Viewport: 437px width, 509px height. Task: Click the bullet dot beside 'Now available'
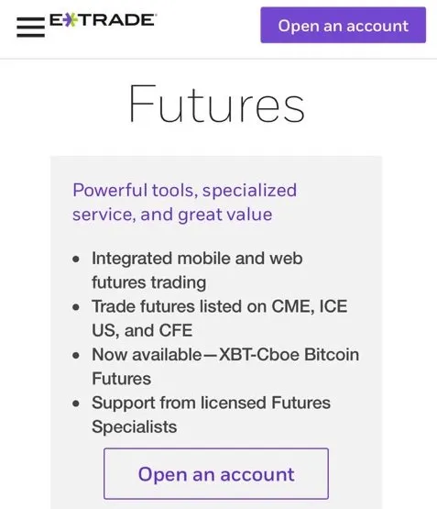(x=76, y=356)
